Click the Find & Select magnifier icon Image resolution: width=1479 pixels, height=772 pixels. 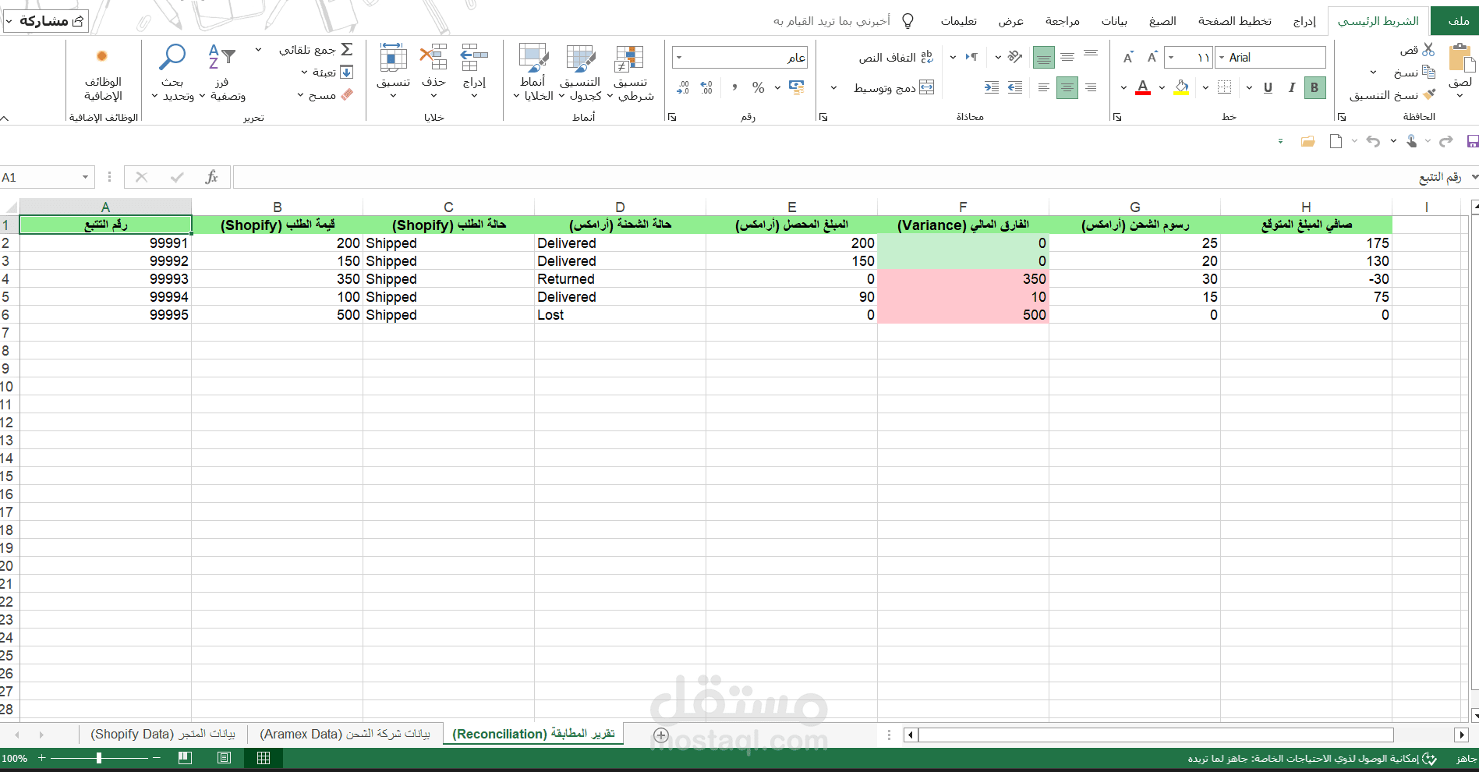pyautogui.click(x=172, y=57)
